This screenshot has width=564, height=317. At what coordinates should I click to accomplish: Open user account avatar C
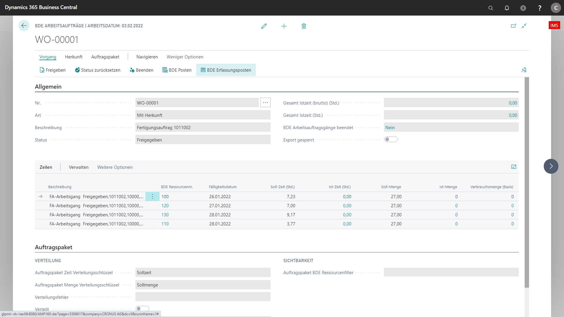pyautogui.click(x=556, y=8)
